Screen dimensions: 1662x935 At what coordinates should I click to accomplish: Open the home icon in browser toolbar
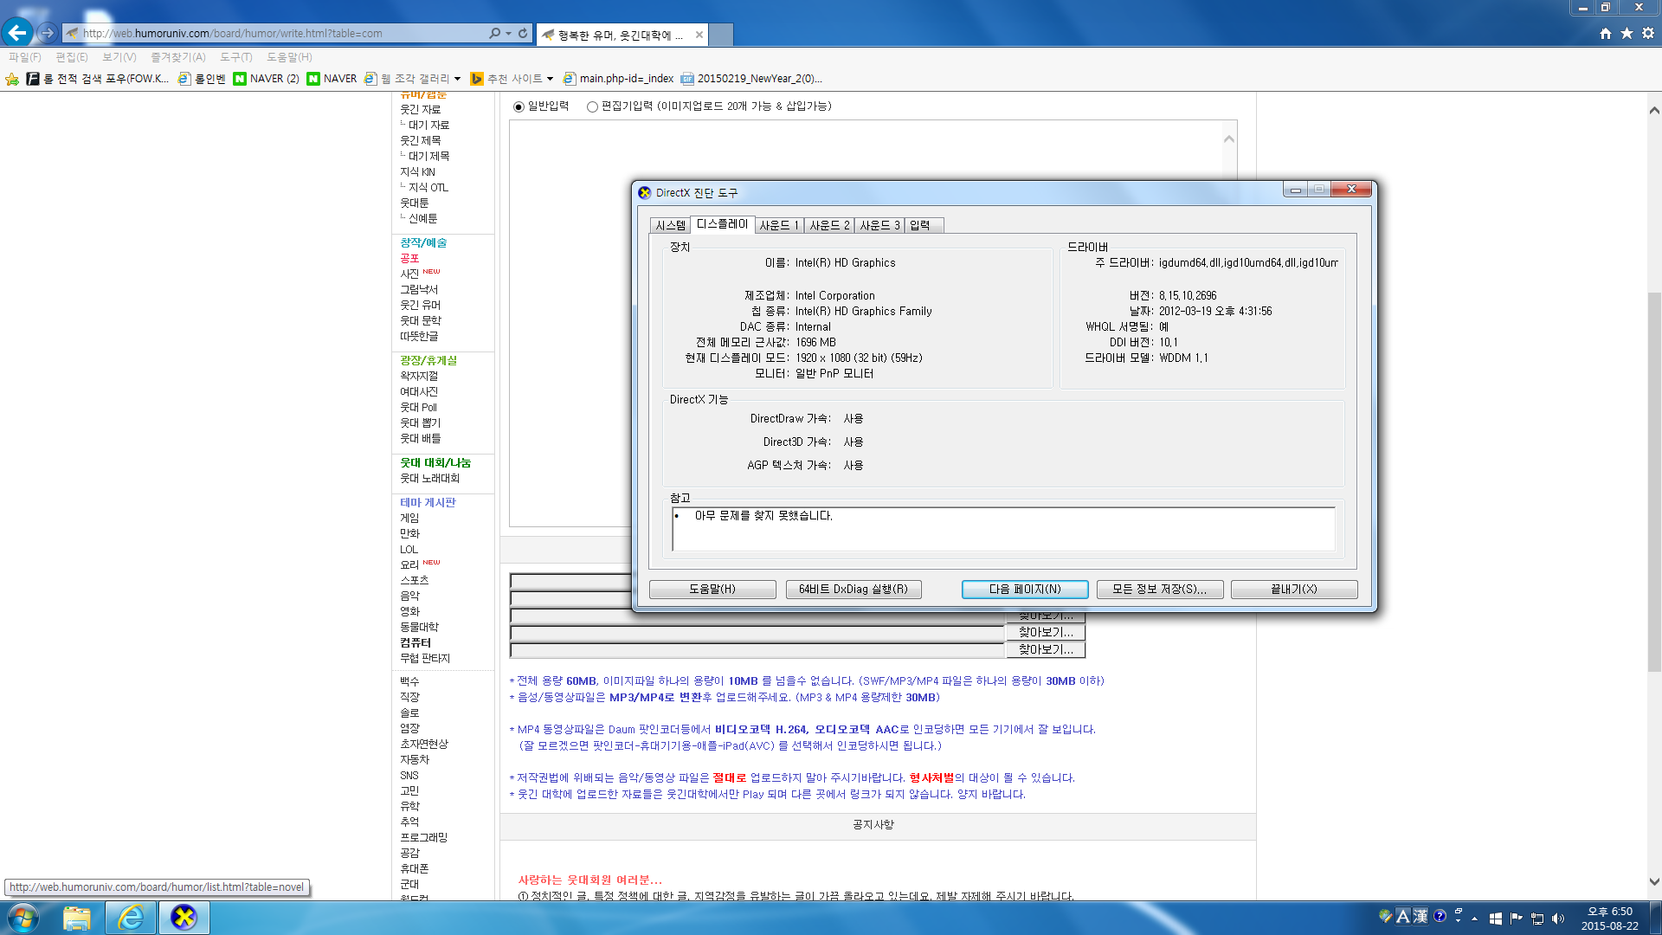[x=1606, y=33]
